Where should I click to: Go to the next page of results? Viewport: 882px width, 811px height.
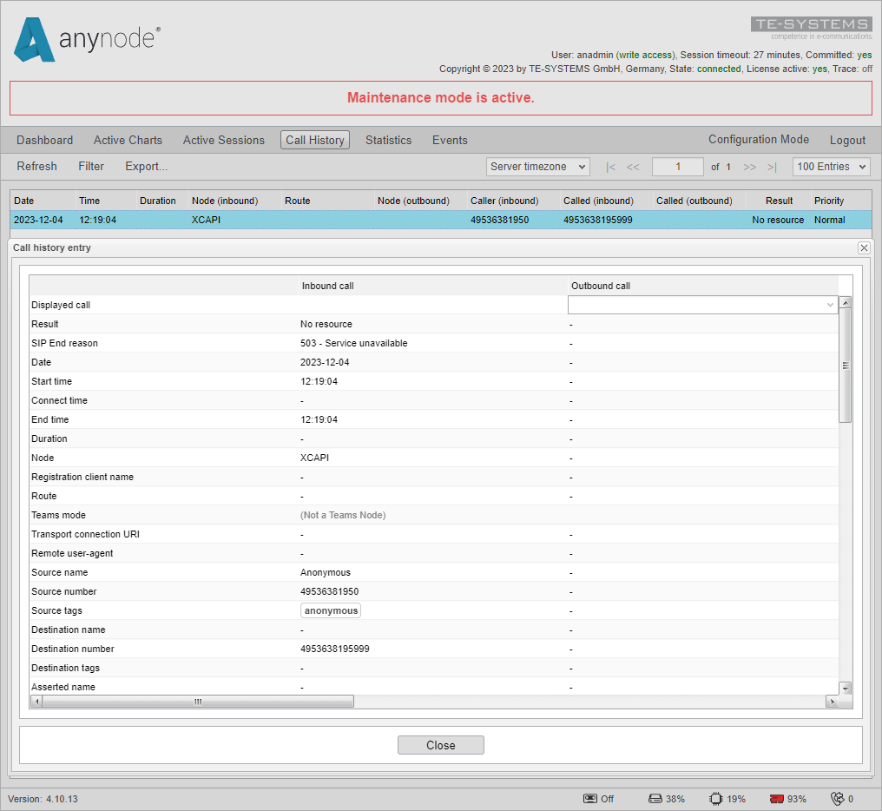pyautogui.click(x=749, y=167)
